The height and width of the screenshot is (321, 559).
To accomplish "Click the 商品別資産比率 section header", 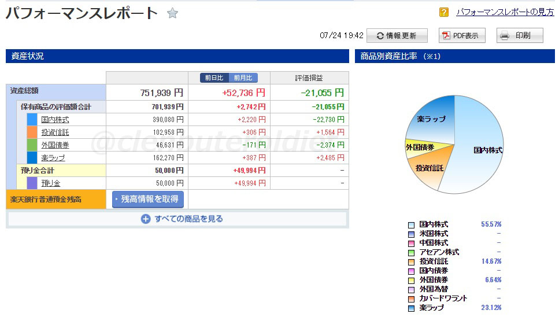I will point(454,56).
